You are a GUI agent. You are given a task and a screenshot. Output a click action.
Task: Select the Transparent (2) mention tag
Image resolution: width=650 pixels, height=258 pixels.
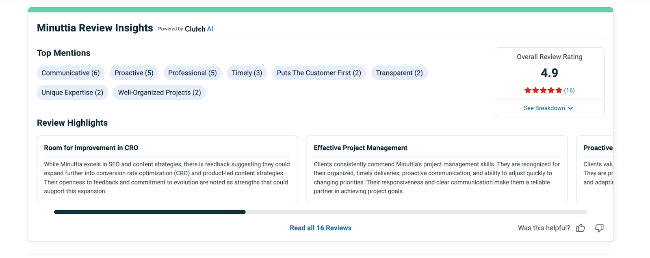tap(399, 73)
